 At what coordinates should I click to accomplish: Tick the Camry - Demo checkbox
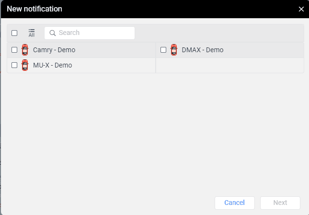(x=14, y=50)
